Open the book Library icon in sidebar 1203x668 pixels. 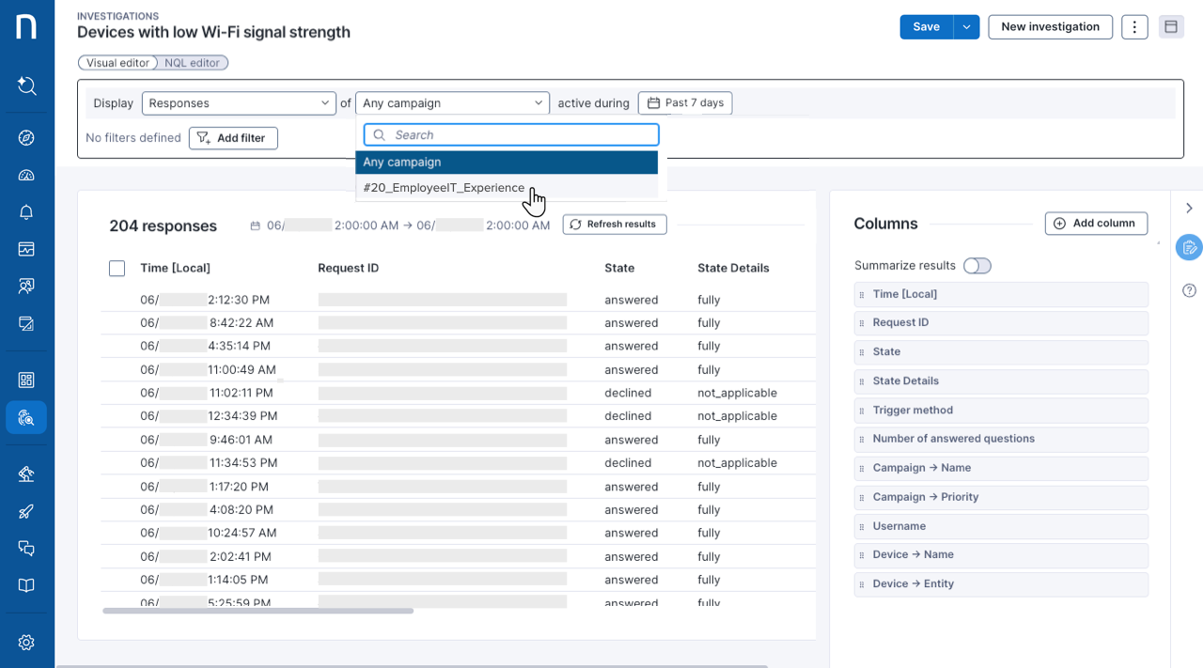pos(25,584)
